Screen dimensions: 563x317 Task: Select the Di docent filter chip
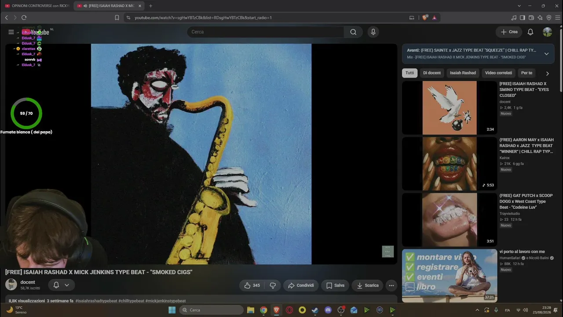pos(432,73)
